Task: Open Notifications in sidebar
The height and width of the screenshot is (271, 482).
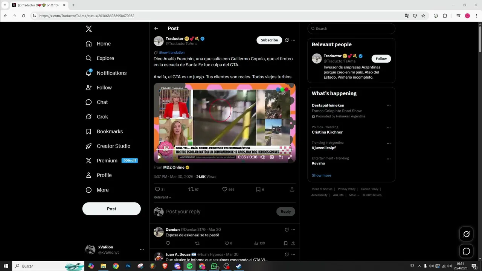Action: click(x=106, y=73)
